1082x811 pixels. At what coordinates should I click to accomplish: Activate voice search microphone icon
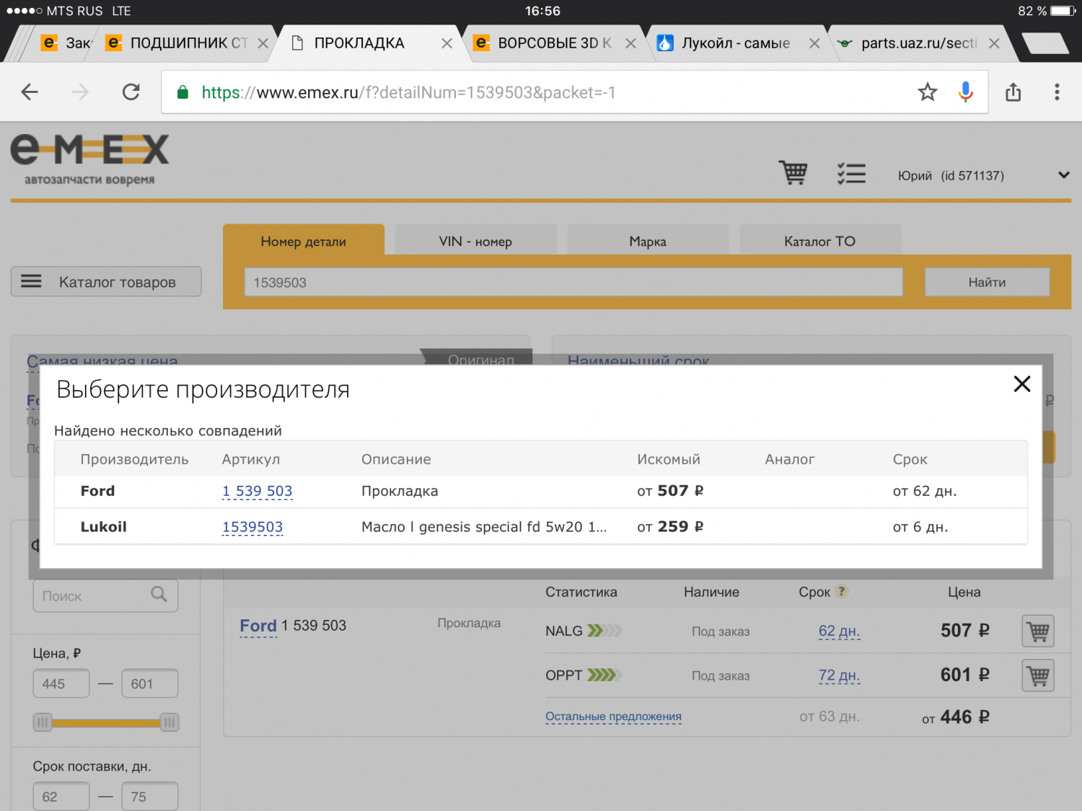click(x=966, y=92)
